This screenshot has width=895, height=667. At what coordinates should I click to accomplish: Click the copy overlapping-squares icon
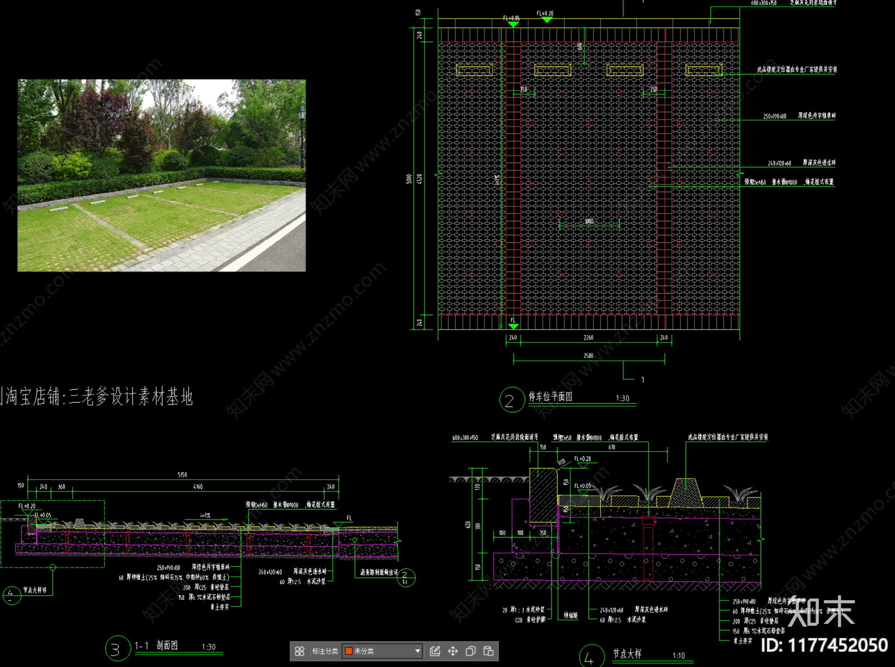pyautogui.click(x=470, y=651)
